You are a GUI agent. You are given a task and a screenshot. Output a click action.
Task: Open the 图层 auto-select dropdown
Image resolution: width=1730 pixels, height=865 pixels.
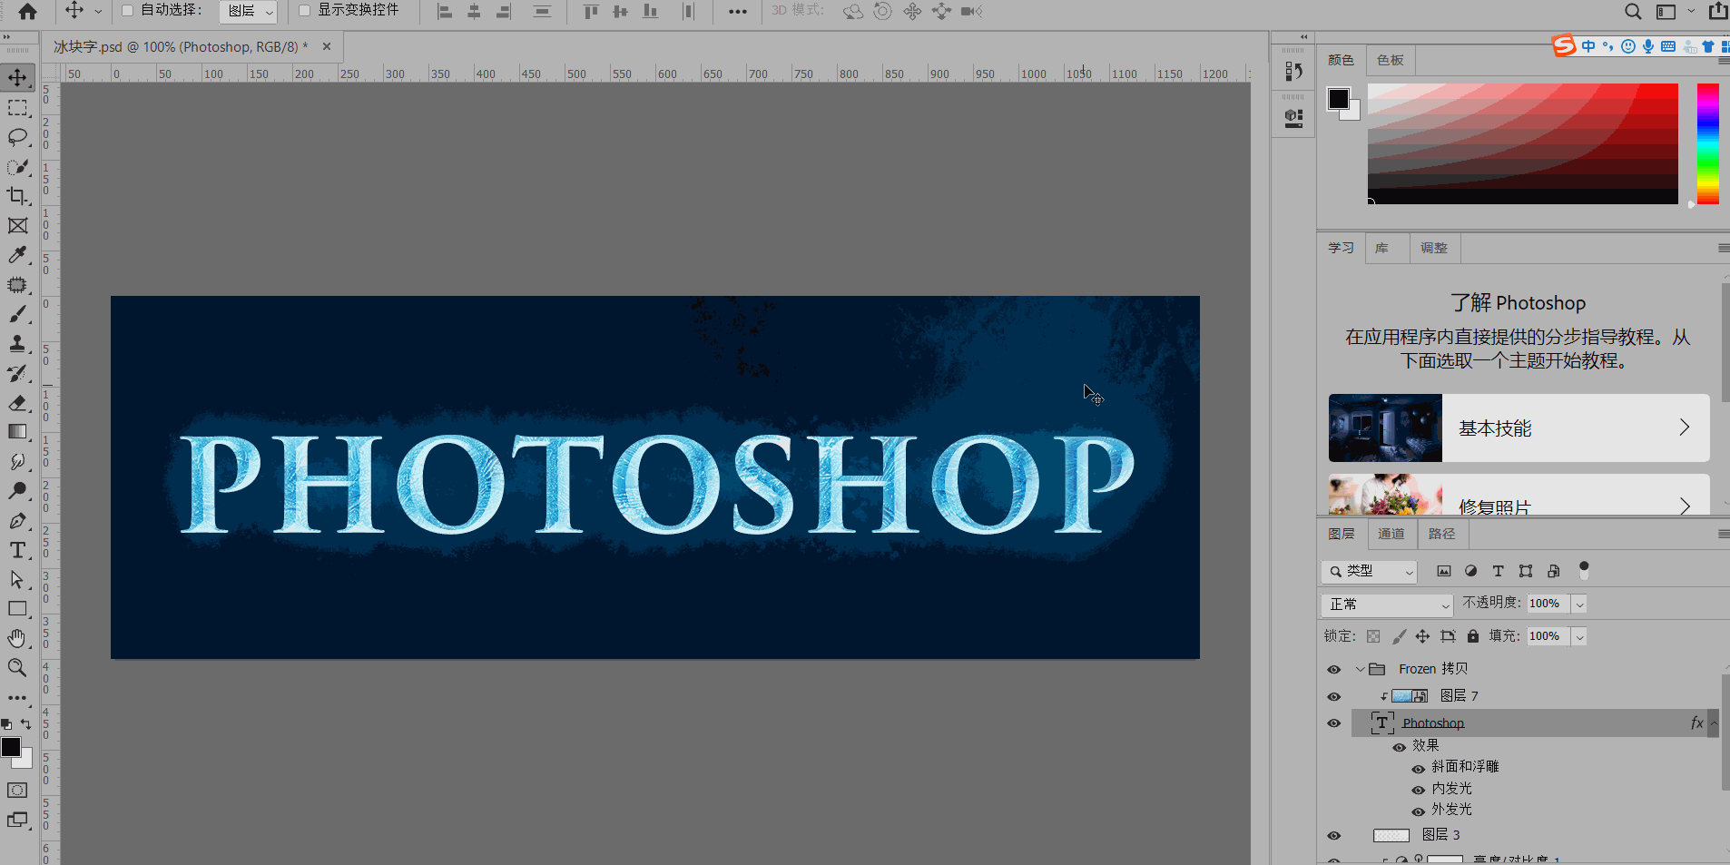pyautogui.click(x=249, y=11)
